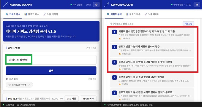Click the CSV 저장 button
This screenshot has height=107, width=202.
pos(71,99)
